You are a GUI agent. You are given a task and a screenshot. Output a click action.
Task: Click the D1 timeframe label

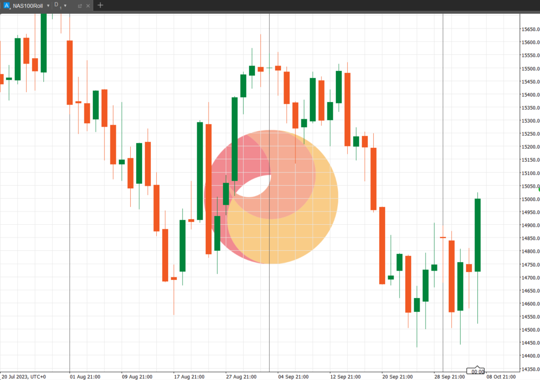tap(57, 5)
